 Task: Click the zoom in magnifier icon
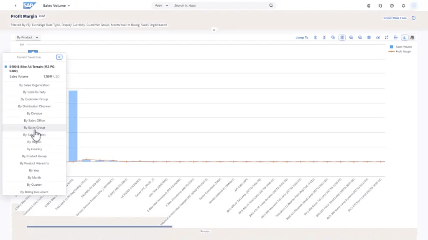tap(351, 38)
